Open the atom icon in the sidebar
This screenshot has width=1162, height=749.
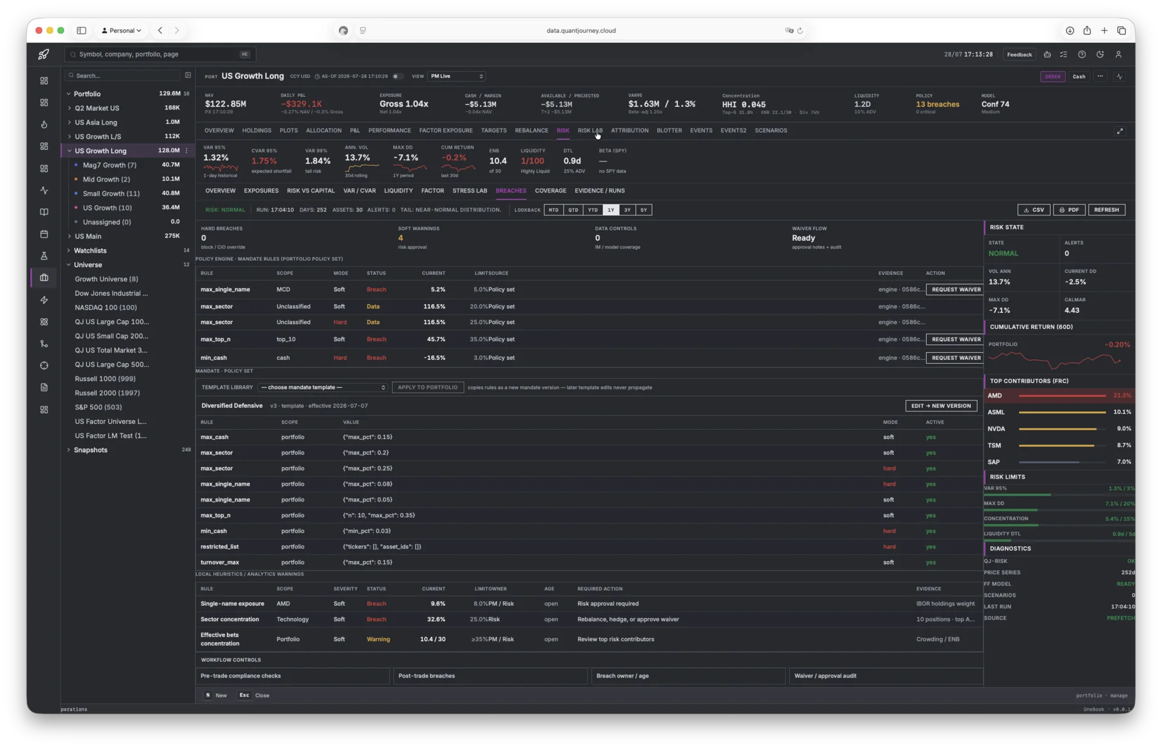(x=44, y=322)
